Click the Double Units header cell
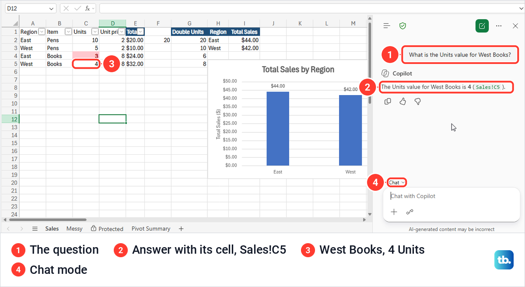The width and height of the screenshot is (525, 287). (189, 32)
